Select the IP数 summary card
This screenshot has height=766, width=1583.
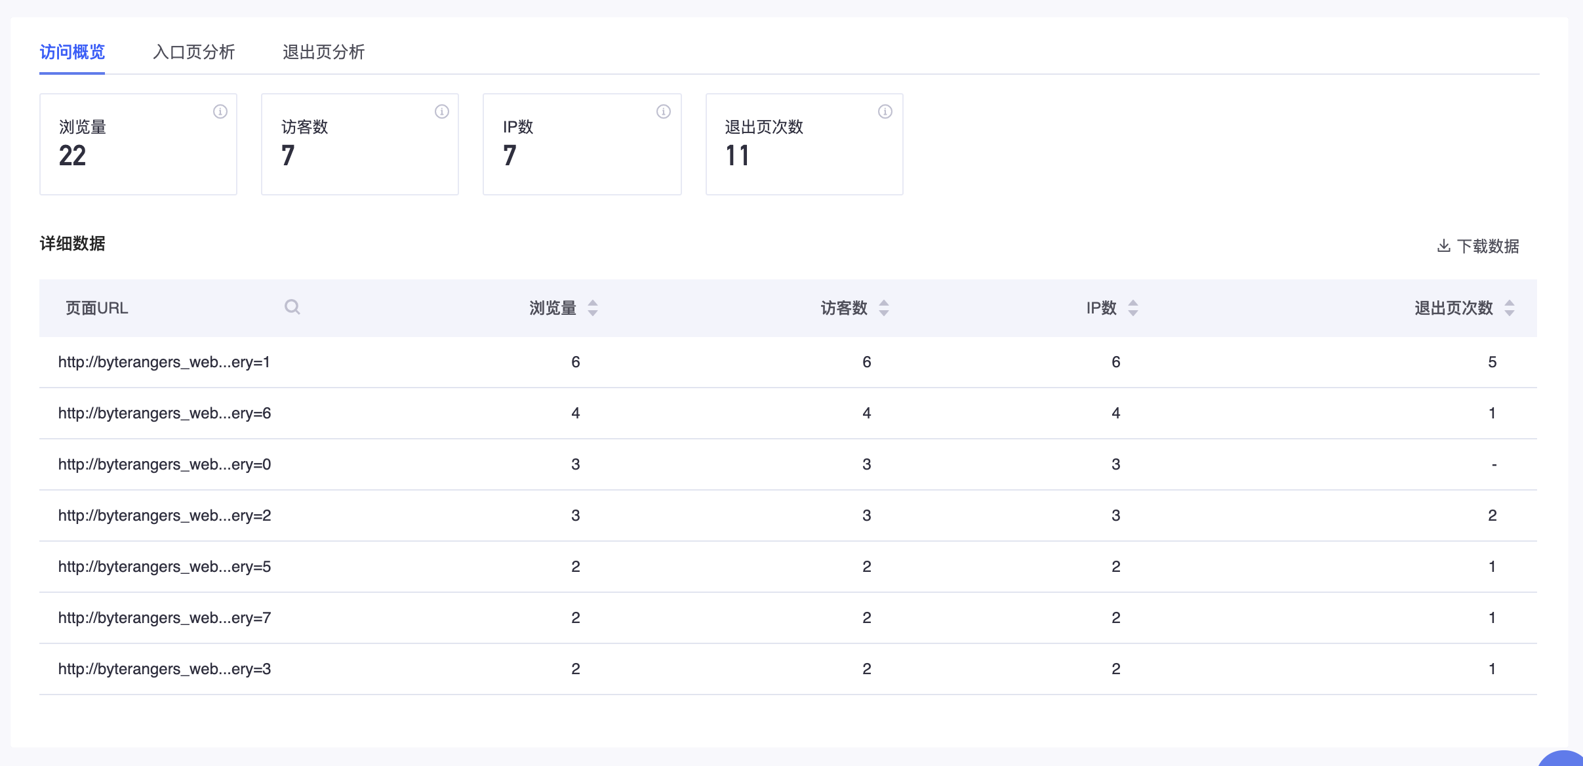(582, 144)
